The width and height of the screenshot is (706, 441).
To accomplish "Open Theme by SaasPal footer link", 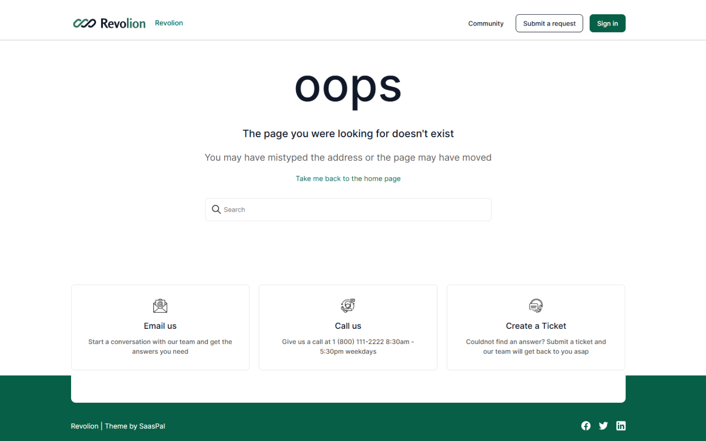I will click(x=135, y=426).
